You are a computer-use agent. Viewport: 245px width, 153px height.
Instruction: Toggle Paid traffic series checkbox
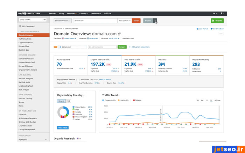[119, 100]
